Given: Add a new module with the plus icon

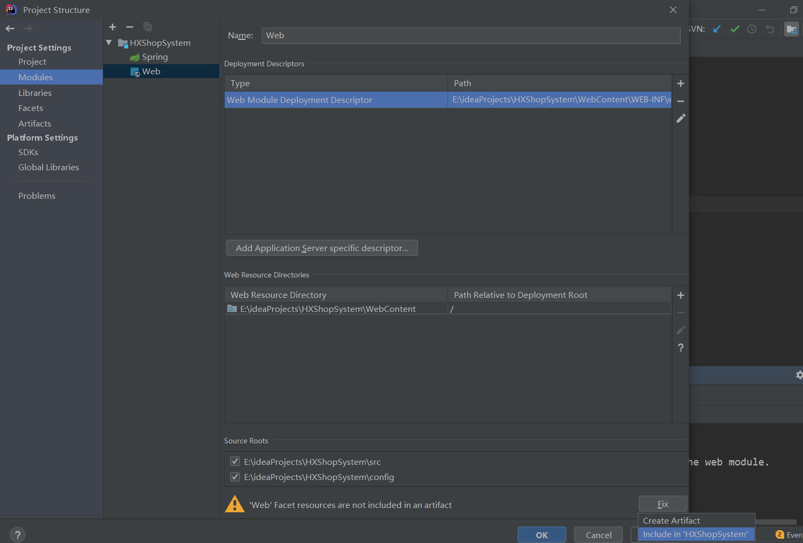Looking at the screenshot, I should (113, 27).
